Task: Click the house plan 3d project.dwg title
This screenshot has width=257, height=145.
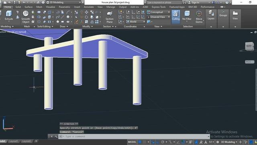Action: coord(115,2)
